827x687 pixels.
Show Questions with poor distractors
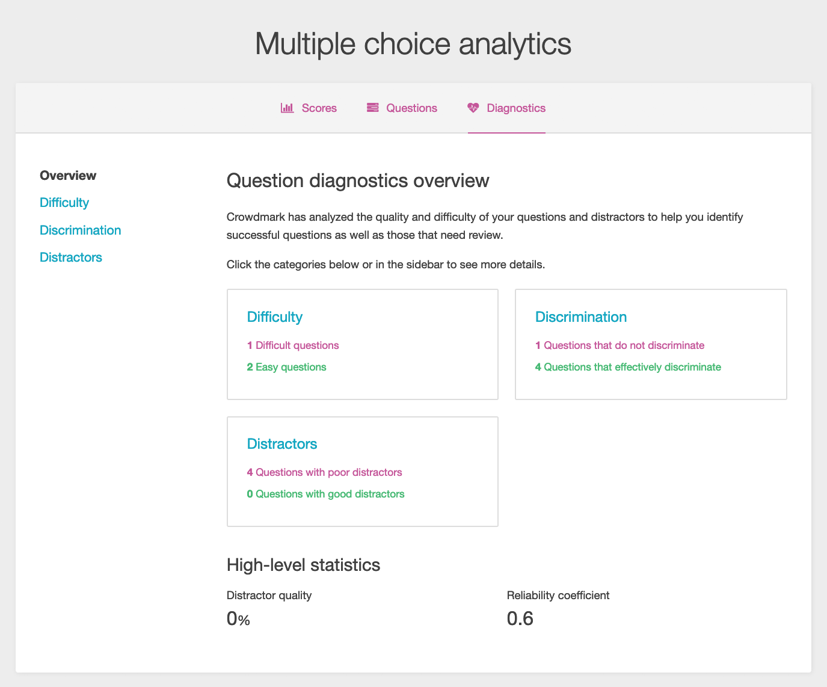click(325, 472)
